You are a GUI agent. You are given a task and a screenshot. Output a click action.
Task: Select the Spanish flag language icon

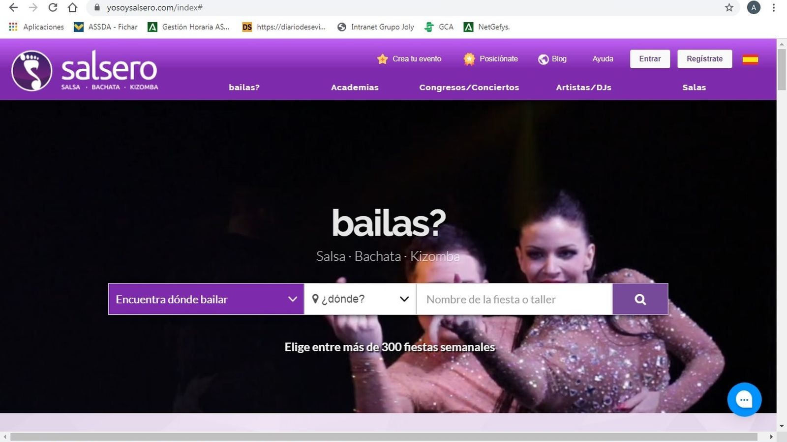pos(750,58)
